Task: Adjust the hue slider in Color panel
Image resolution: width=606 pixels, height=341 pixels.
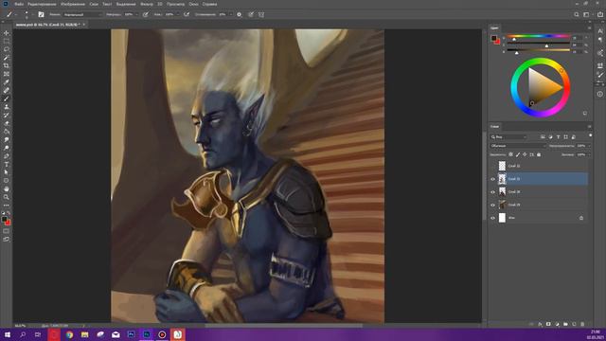Action: click(539, 36)
